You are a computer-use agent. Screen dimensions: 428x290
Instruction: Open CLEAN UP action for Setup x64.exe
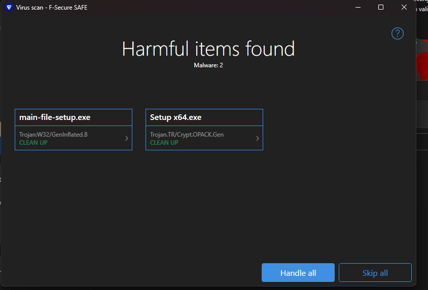click(x=164, y=143)
